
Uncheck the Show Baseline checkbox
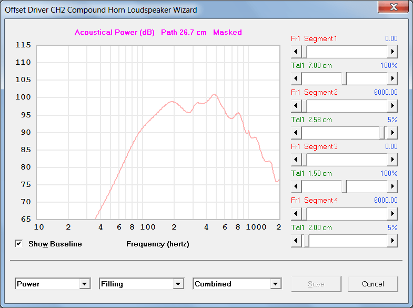[19, 244]
